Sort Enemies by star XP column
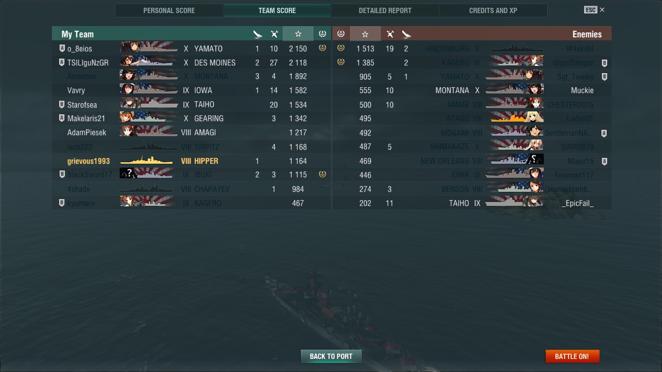This screenshot has height=372, width=662. point(365,34)
